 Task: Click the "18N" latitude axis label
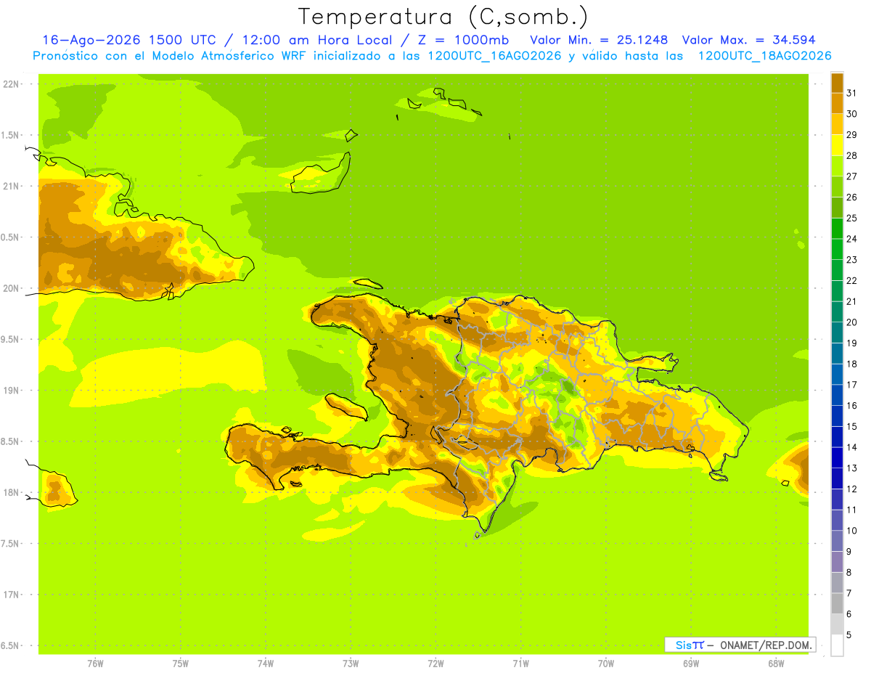(11, 493)
